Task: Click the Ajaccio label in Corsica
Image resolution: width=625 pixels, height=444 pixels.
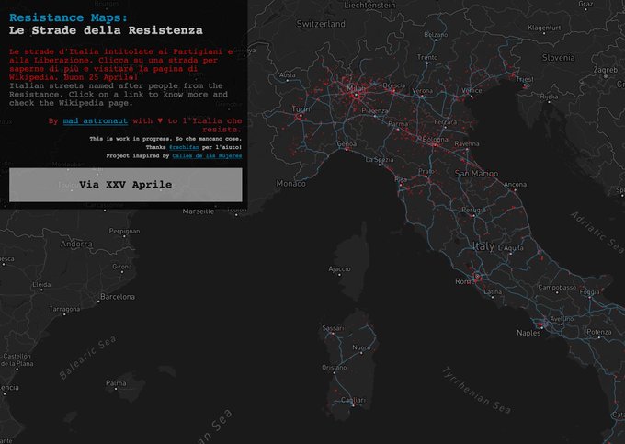Action: 339,269
